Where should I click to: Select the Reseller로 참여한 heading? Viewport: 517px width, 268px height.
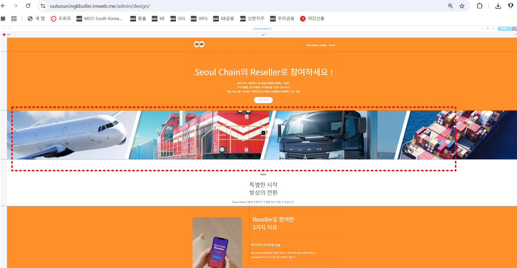pyautogui.click(x=273, y=220)
